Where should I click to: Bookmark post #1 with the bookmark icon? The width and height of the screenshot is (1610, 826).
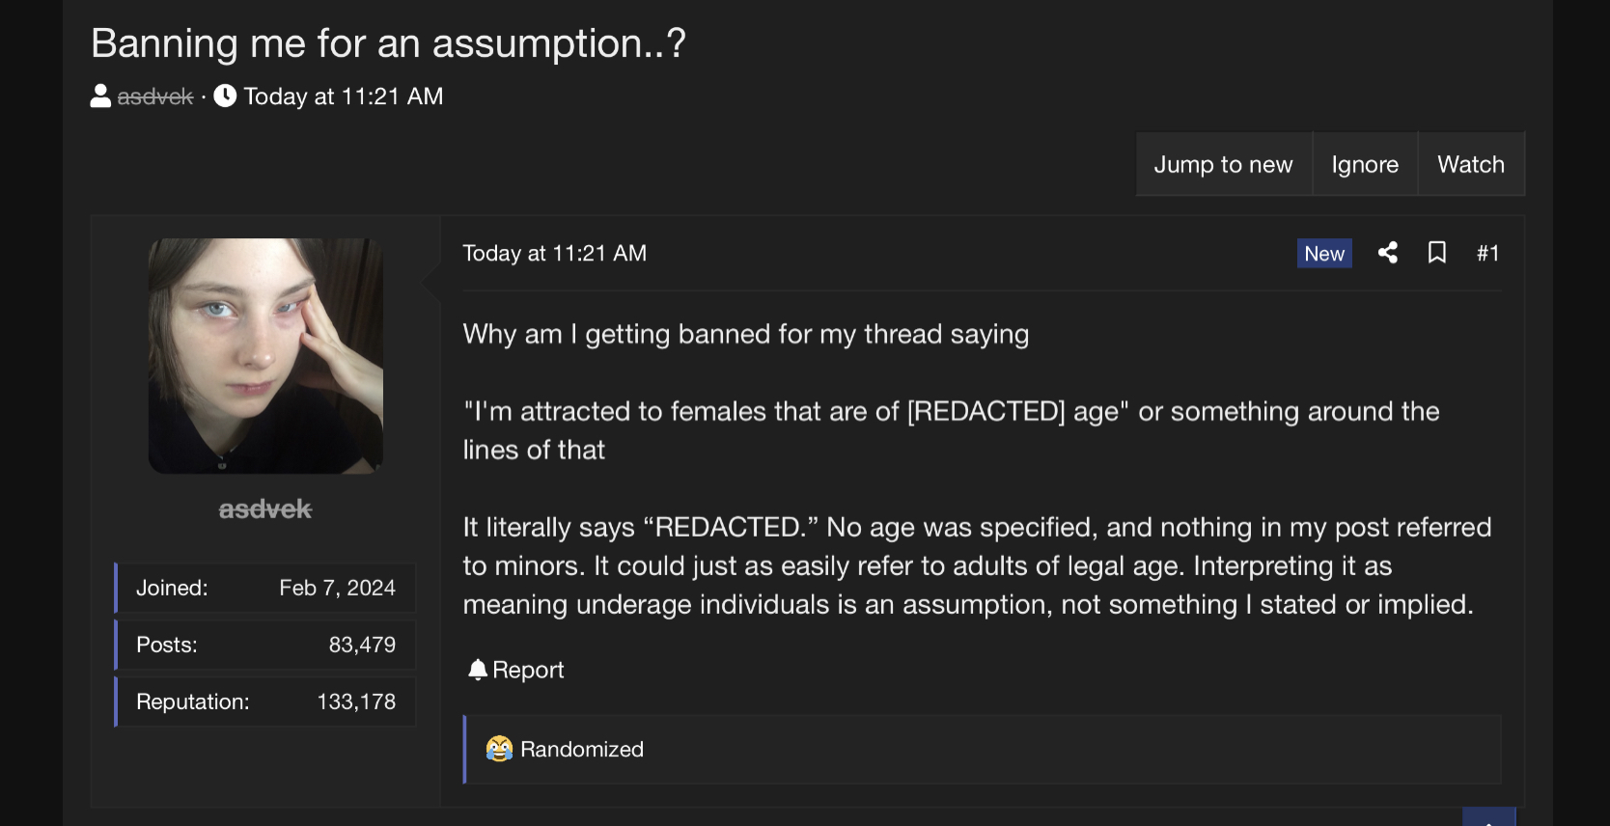click(x=1437, y=253)
